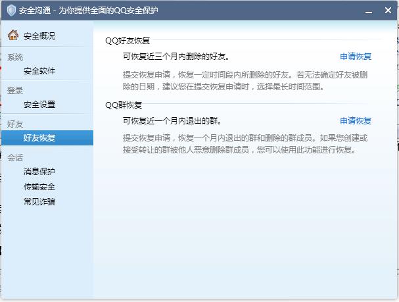This screenshot has width=399, height=302.
Task: Click the QQ好友恢复 section heading
Action: [128, 41]
